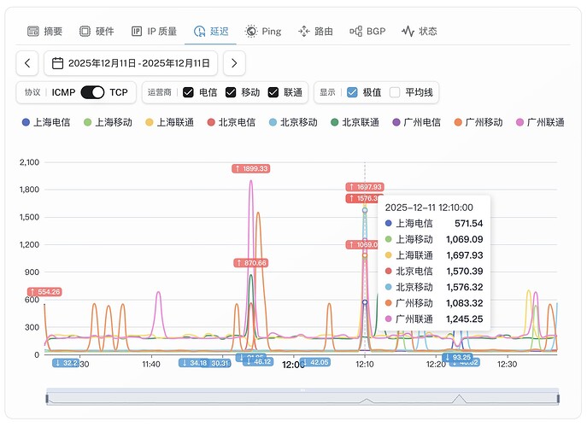The image size is (587, 427).
Task: Click the zoom slider right handle
Action: [558, 399]
